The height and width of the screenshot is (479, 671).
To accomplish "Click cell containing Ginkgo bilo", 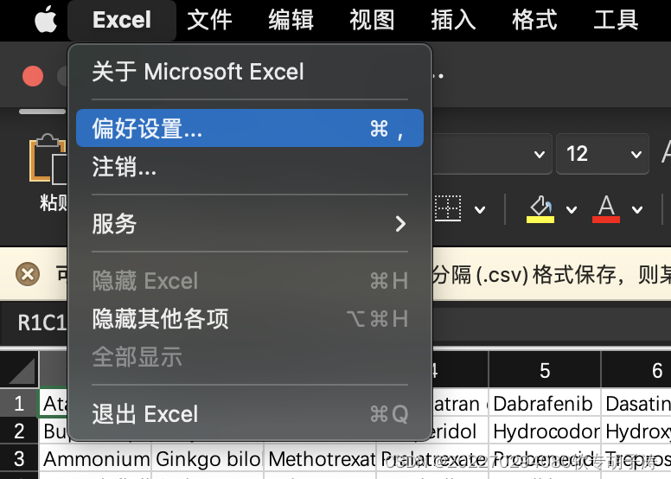I will 208,459.
